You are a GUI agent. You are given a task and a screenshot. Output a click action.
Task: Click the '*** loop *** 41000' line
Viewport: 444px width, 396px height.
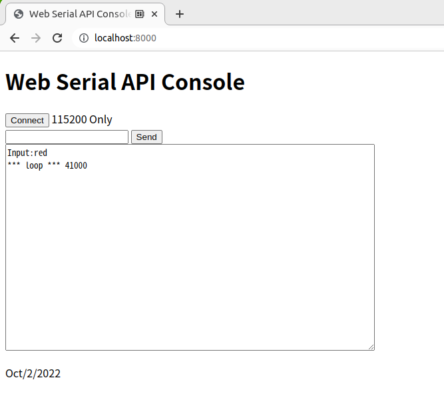pyautogui.click(x=47, y=165)
